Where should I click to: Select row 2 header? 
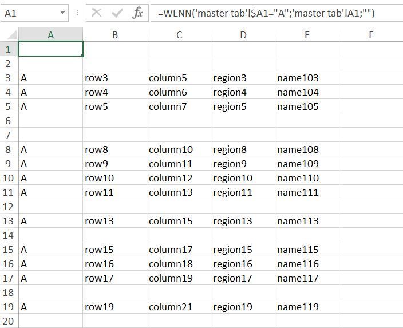(9, 63)
